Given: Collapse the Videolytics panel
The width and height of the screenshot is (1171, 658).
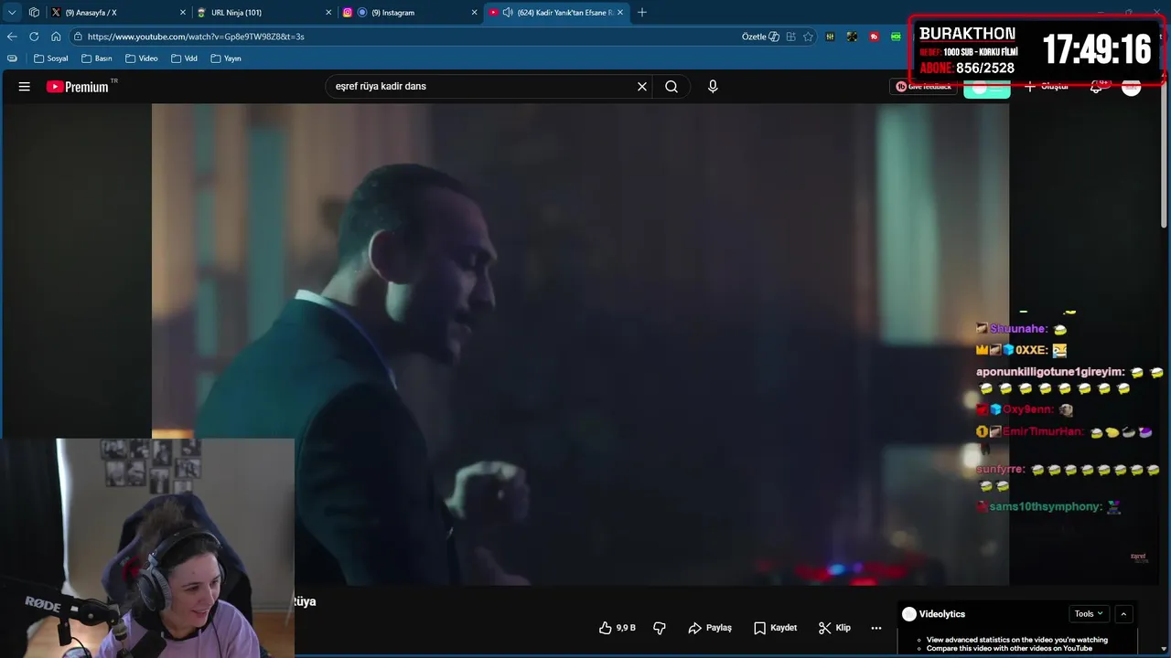Looking at the screenshot, I should tap(1124, 614).
